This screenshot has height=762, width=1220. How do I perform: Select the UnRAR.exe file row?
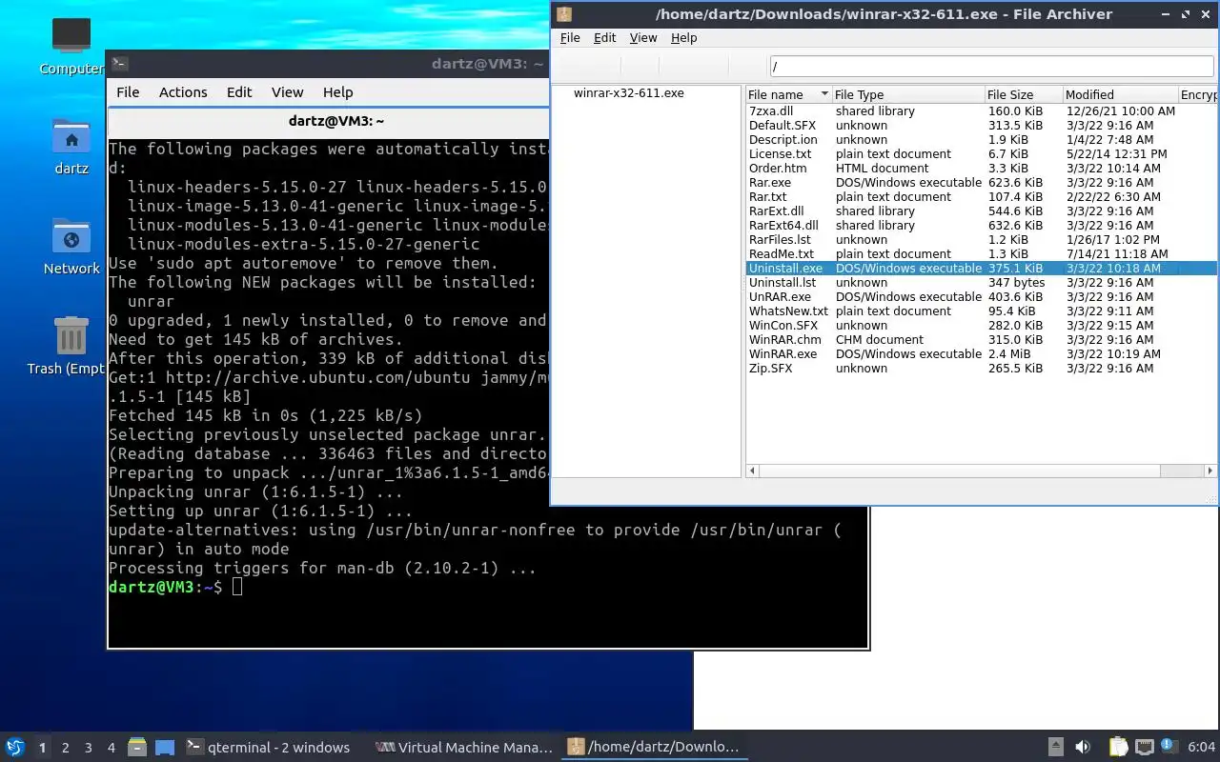[982, 297]
